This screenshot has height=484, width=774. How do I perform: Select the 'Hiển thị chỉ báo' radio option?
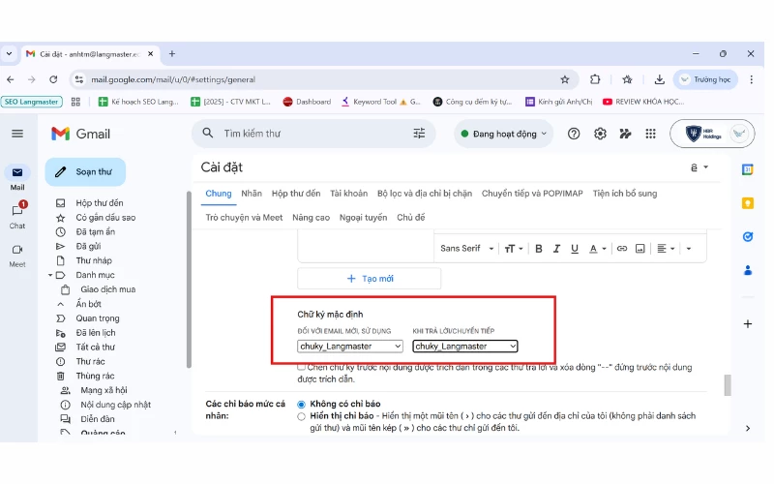(x=302, y=416)
